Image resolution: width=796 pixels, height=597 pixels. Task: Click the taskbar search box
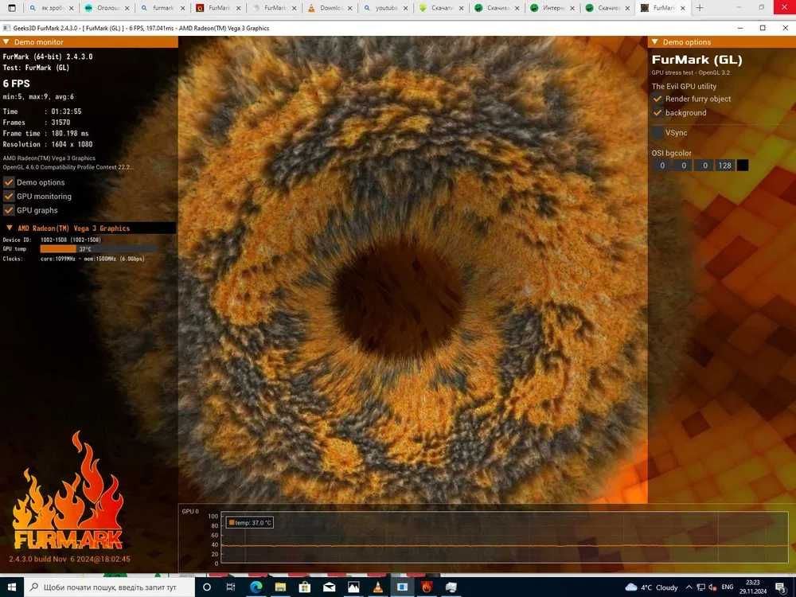coord(109,587)
